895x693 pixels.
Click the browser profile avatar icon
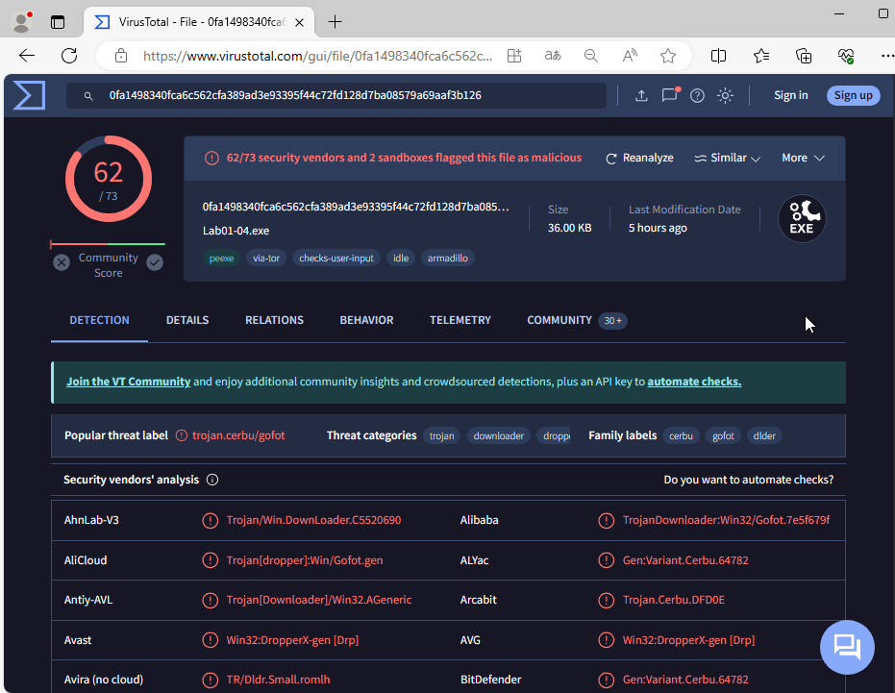pyautogui.click(x=22, y=22)
